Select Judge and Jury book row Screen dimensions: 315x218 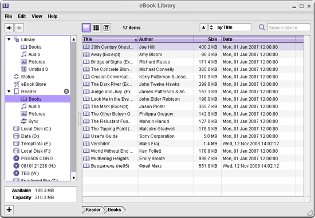[x=193, y=92]
